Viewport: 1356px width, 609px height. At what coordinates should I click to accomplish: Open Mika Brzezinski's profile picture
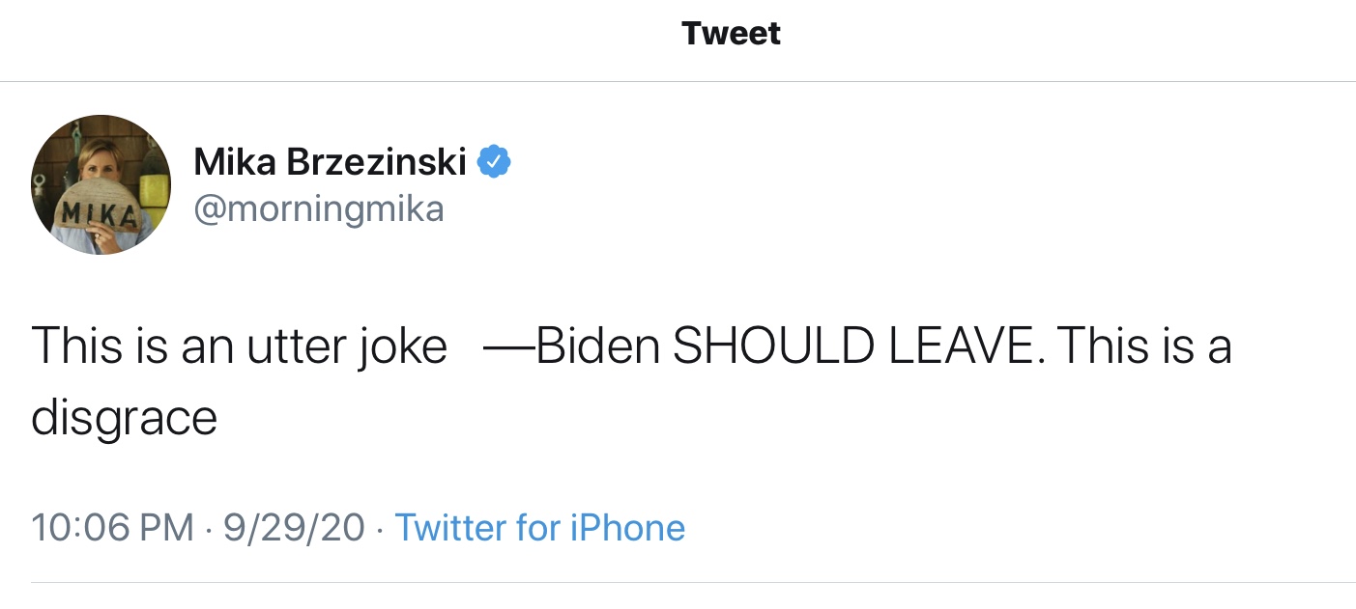click(x=101, y=184)
